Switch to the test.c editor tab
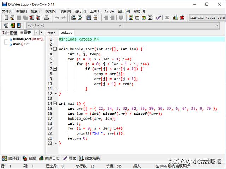226x169 pixels. (51, 33)
